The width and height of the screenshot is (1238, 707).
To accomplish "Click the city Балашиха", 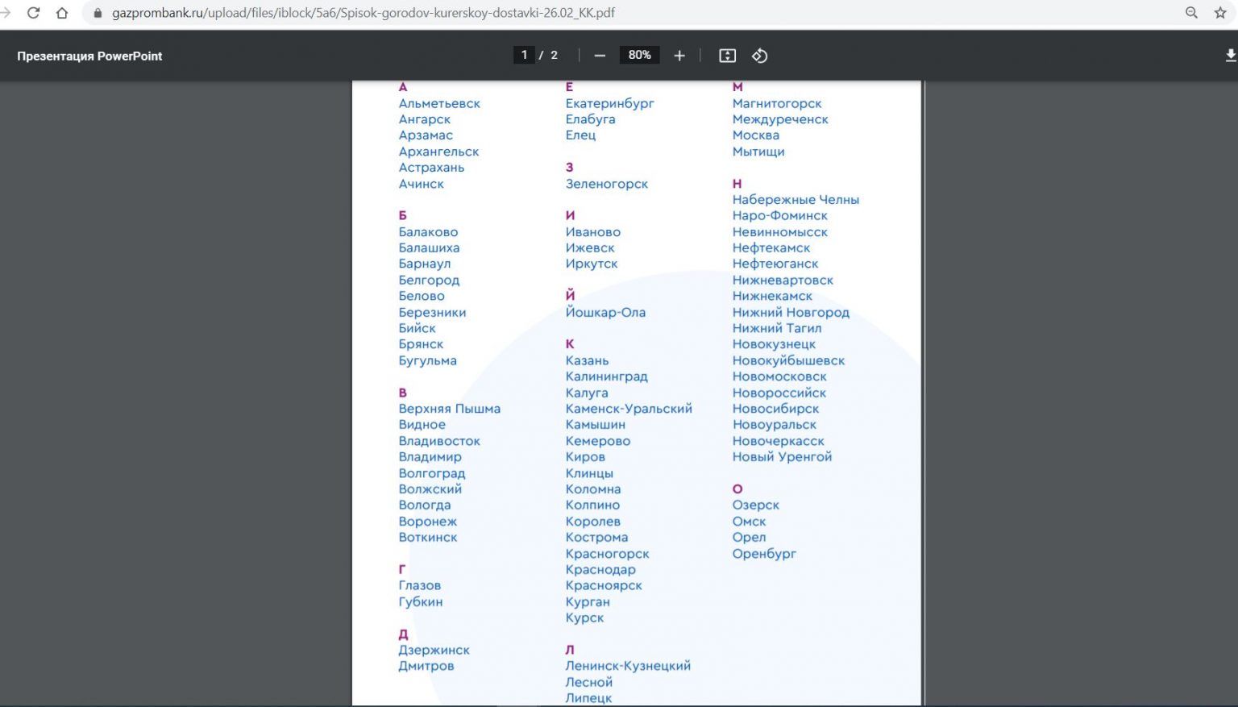I will point(429,247).
